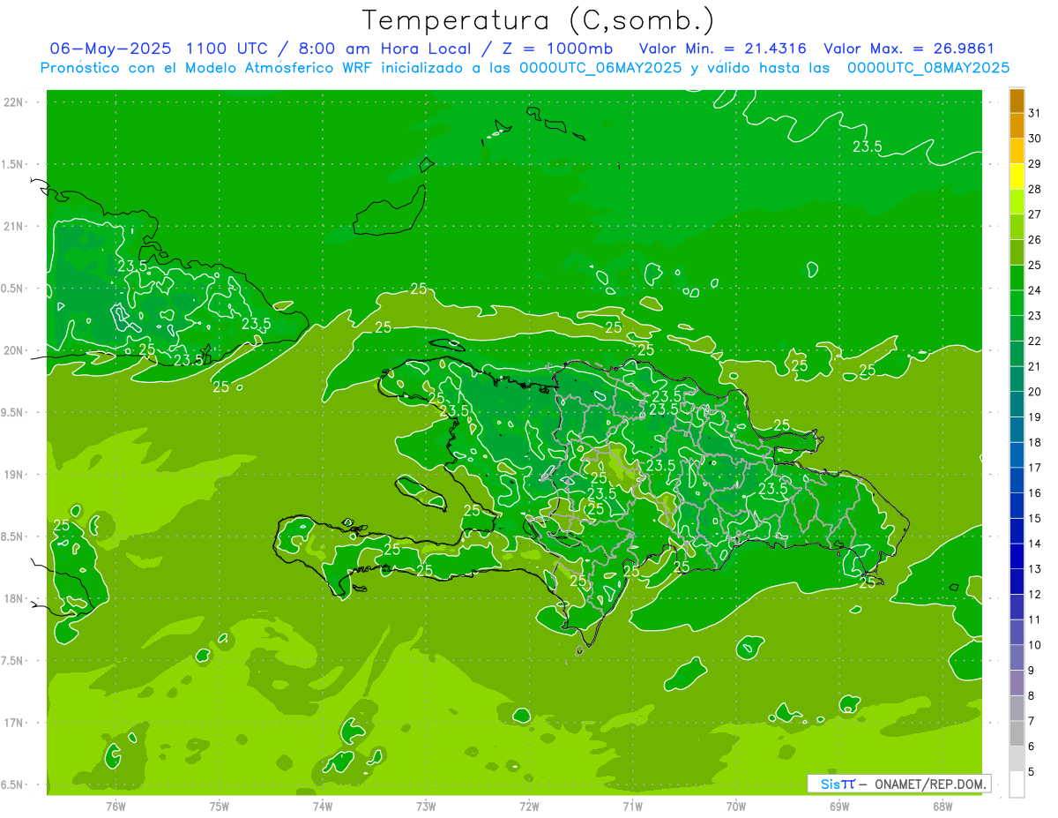Image resolution: width=1058 pixels, height=818 pixels.
Task: Click the colorbar scale label '18'
Action: point(1034,442)
